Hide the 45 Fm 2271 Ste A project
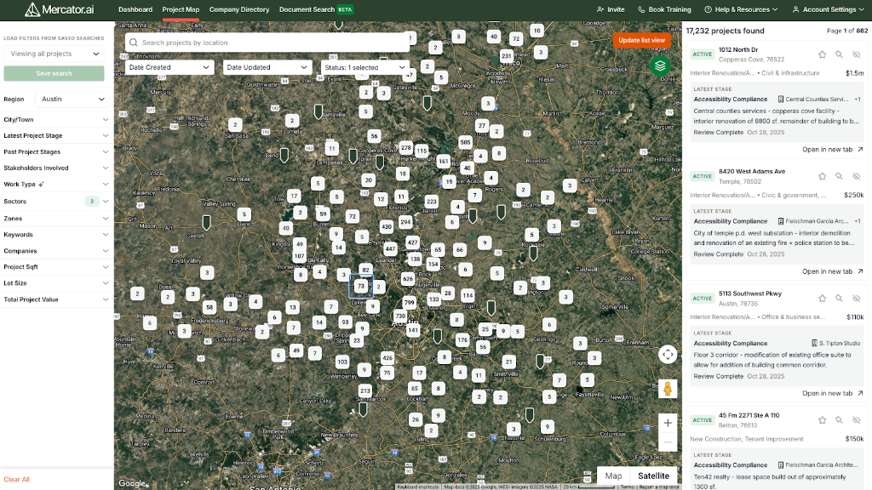This screenshot has width=872, height=490. point(857,420)
